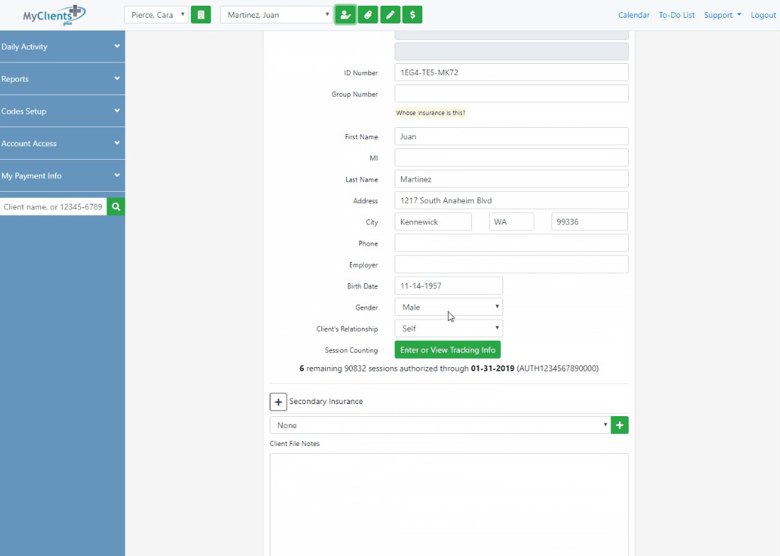Open the client info person icon

coord(345,14)
